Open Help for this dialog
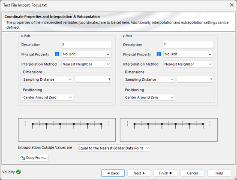Viewport: 237px width, 180px height. [219, 173]
